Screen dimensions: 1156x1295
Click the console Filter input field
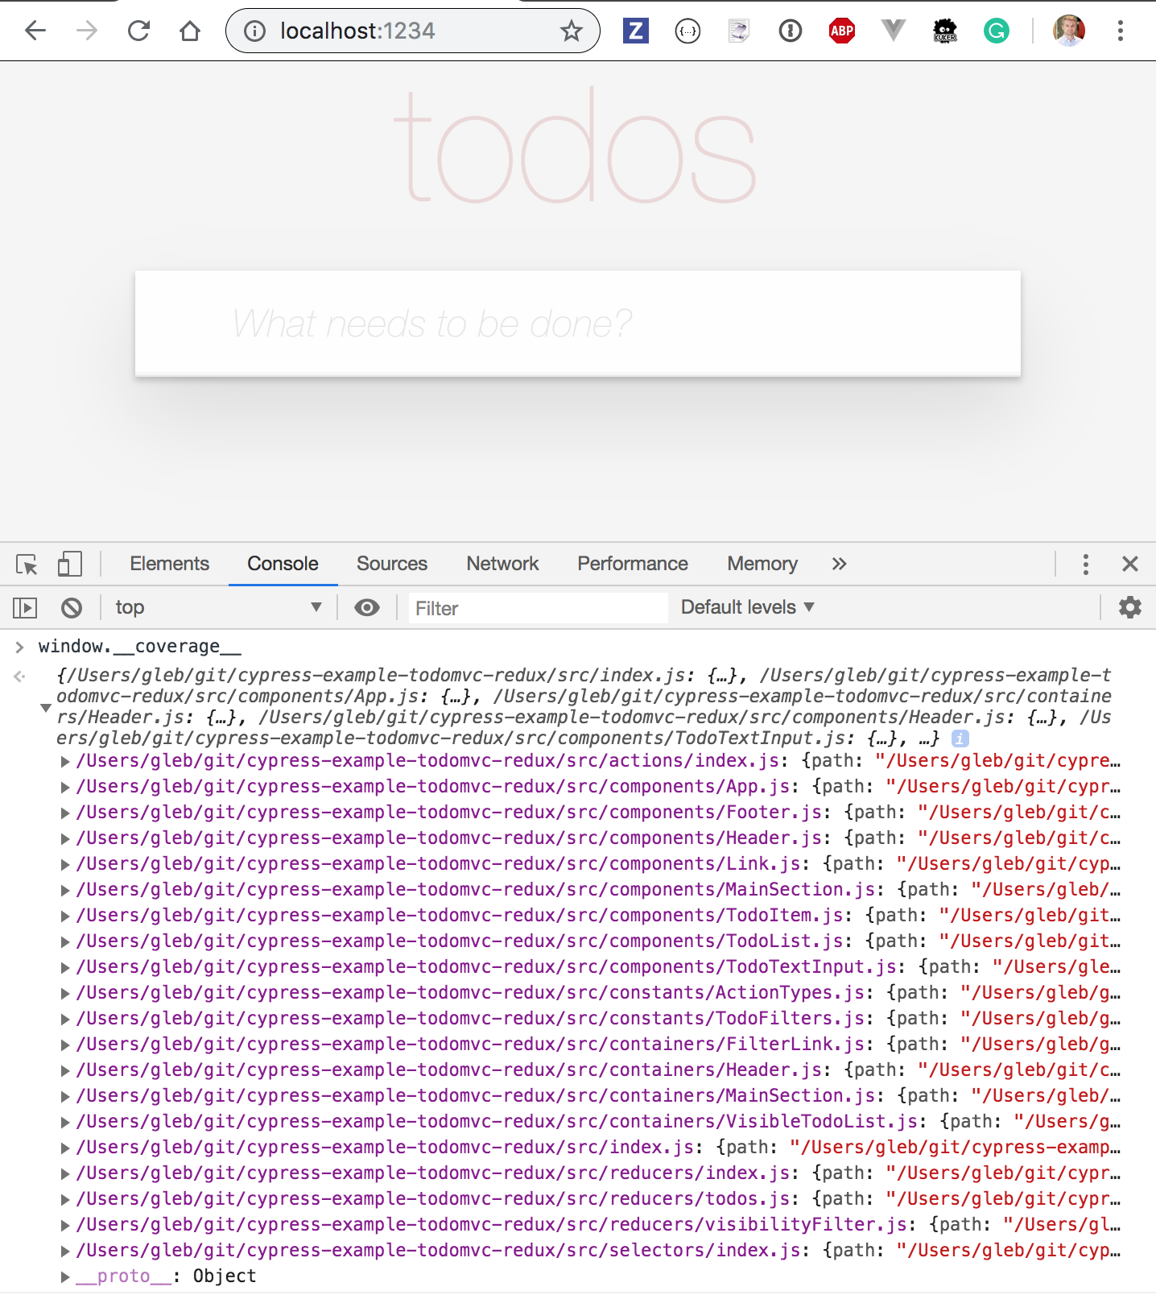[538, 609]
